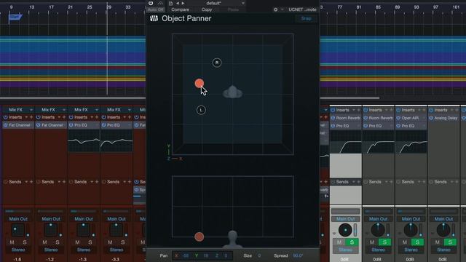
Task: Load the next preset with right arrow
Action: point(183,3)
